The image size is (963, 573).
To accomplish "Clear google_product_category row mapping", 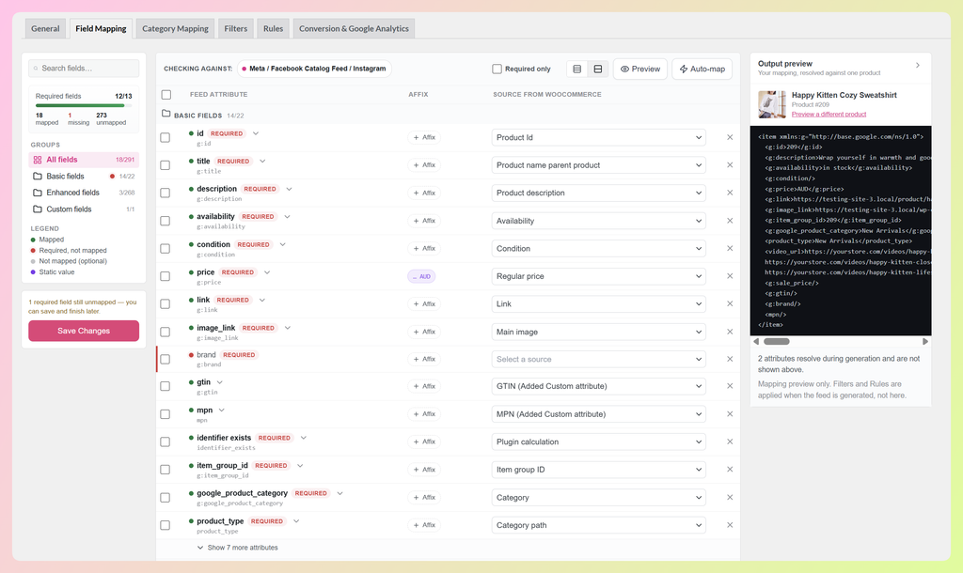I will [730, 498].
